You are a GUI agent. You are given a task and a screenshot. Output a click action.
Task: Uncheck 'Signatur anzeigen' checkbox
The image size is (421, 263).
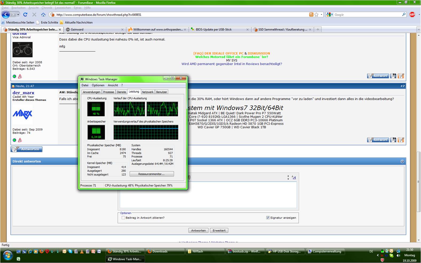tap(268, 218)
